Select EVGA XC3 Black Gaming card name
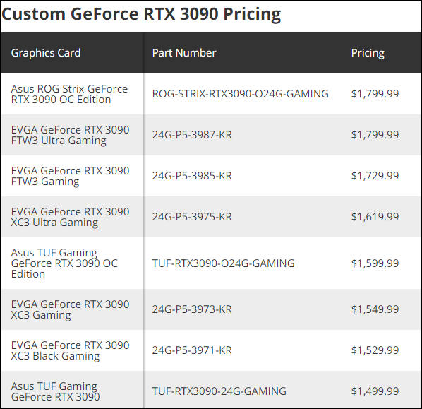422x409 pixels. tap(71, 350)
